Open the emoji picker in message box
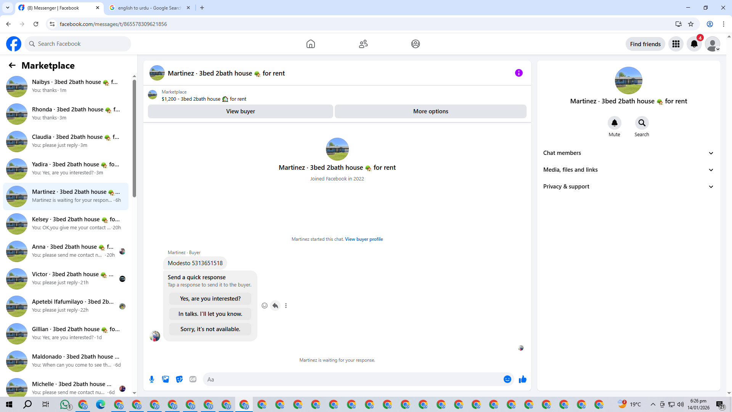Image resolution: width=732 pixels, height=412 pixels. [x=507, y=379]
